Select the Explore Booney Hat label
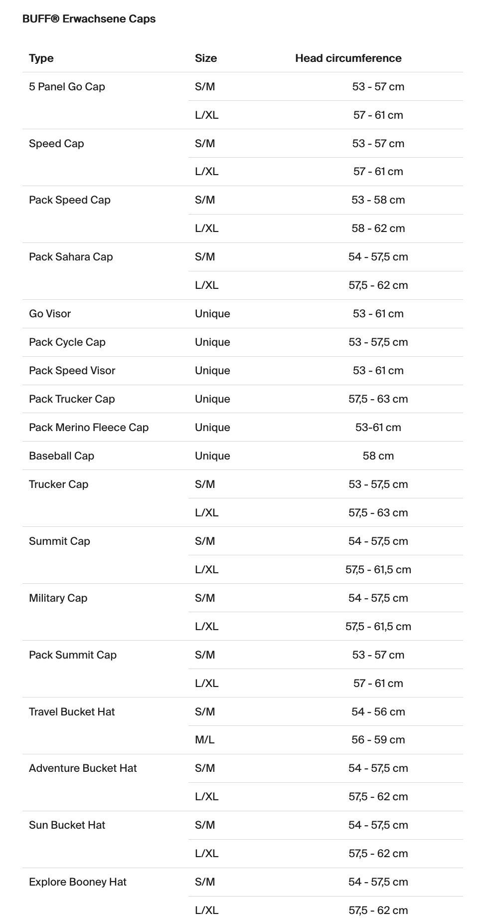Screen dimensions: 487x921 (78, 882)
